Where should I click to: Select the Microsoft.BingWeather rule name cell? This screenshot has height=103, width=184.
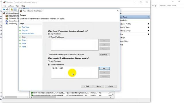coord(49,93)
